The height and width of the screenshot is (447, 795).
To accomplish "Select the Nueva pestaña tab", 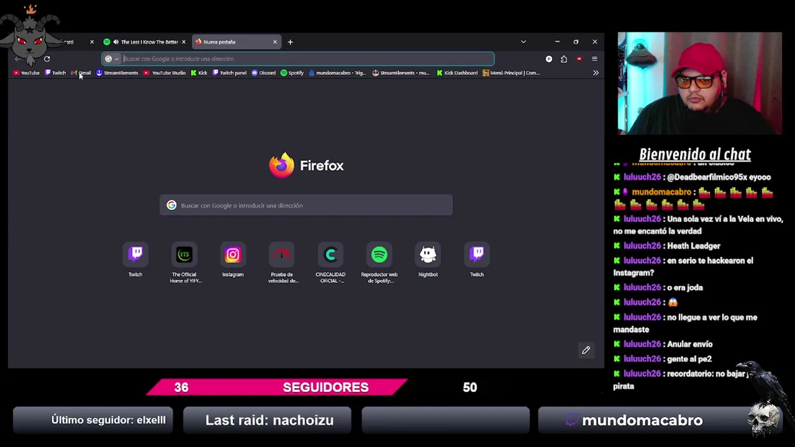I will [236, 42].
